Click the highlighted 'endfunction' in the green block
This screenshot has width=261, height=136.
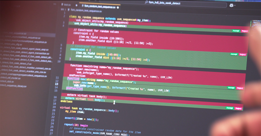[75, 88]
